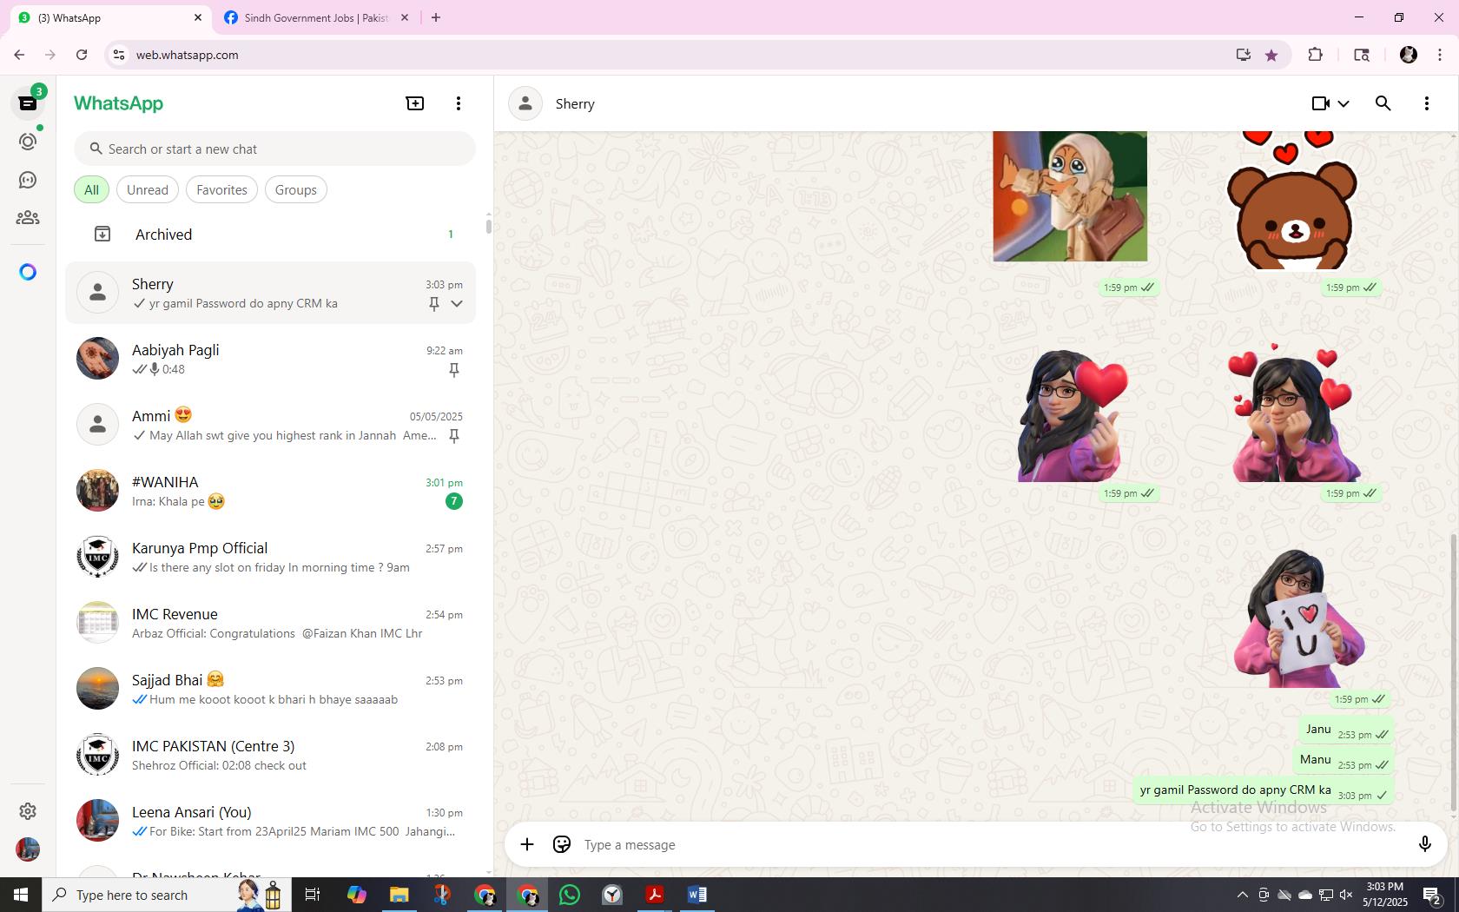
Task: Open the notifications center icon
Action: pos(1433,895)
